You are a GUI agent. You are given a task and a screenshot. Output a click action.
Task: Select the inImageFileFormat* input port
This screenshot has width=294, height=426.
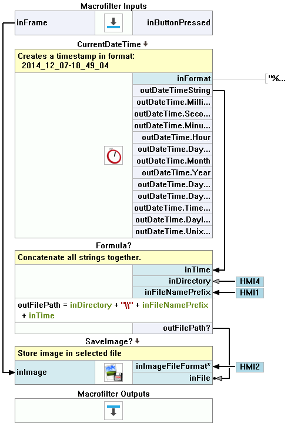[x=173, y=366]
